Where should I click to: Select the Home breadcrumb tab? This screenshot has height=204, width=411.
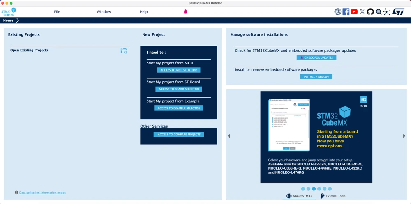pos(8,21)
